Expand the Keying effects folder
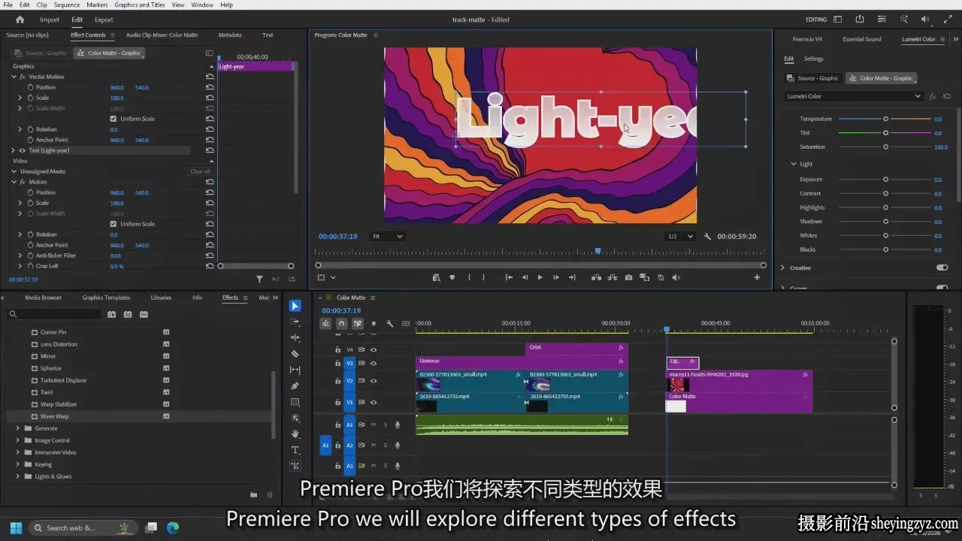Viewport: 962px width, 541px height. (18, 464)
